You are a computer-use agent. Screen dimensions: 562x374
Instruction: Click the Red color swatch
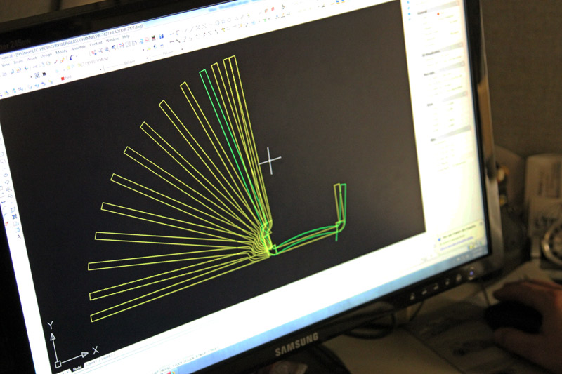click(x=63, y=79)
